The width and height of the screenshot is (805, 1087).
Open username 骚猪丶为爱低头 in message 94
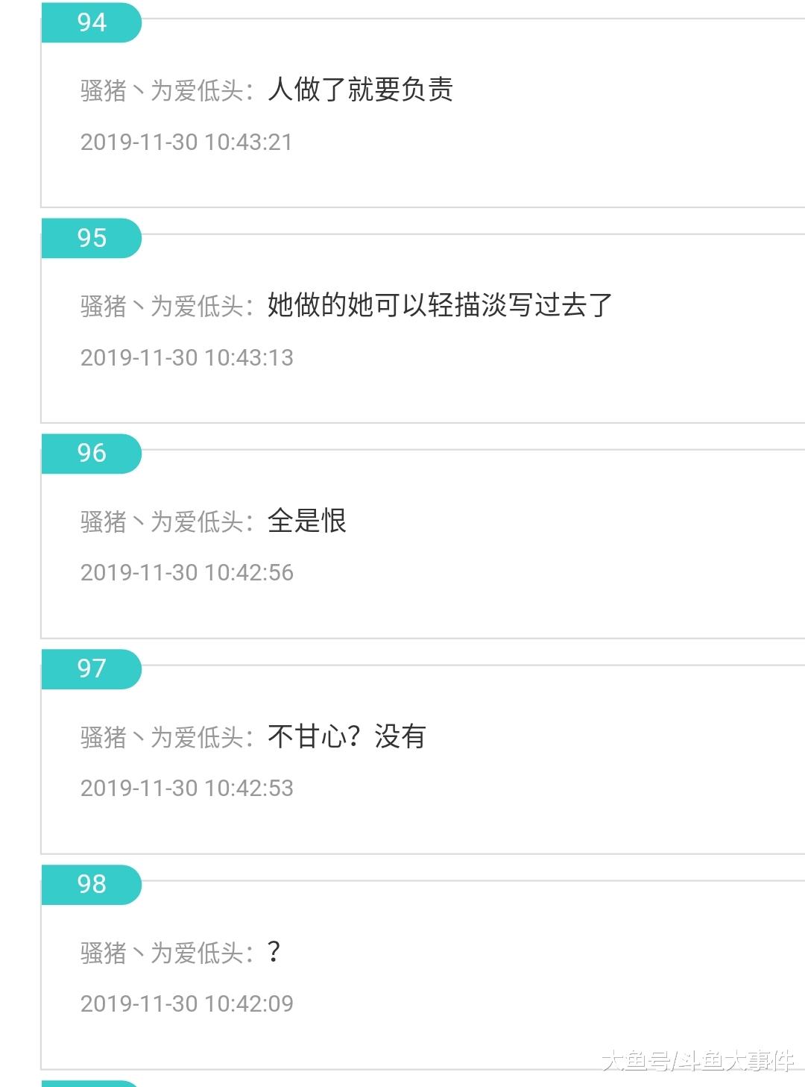pyautogui.click(x=162, y=91)
